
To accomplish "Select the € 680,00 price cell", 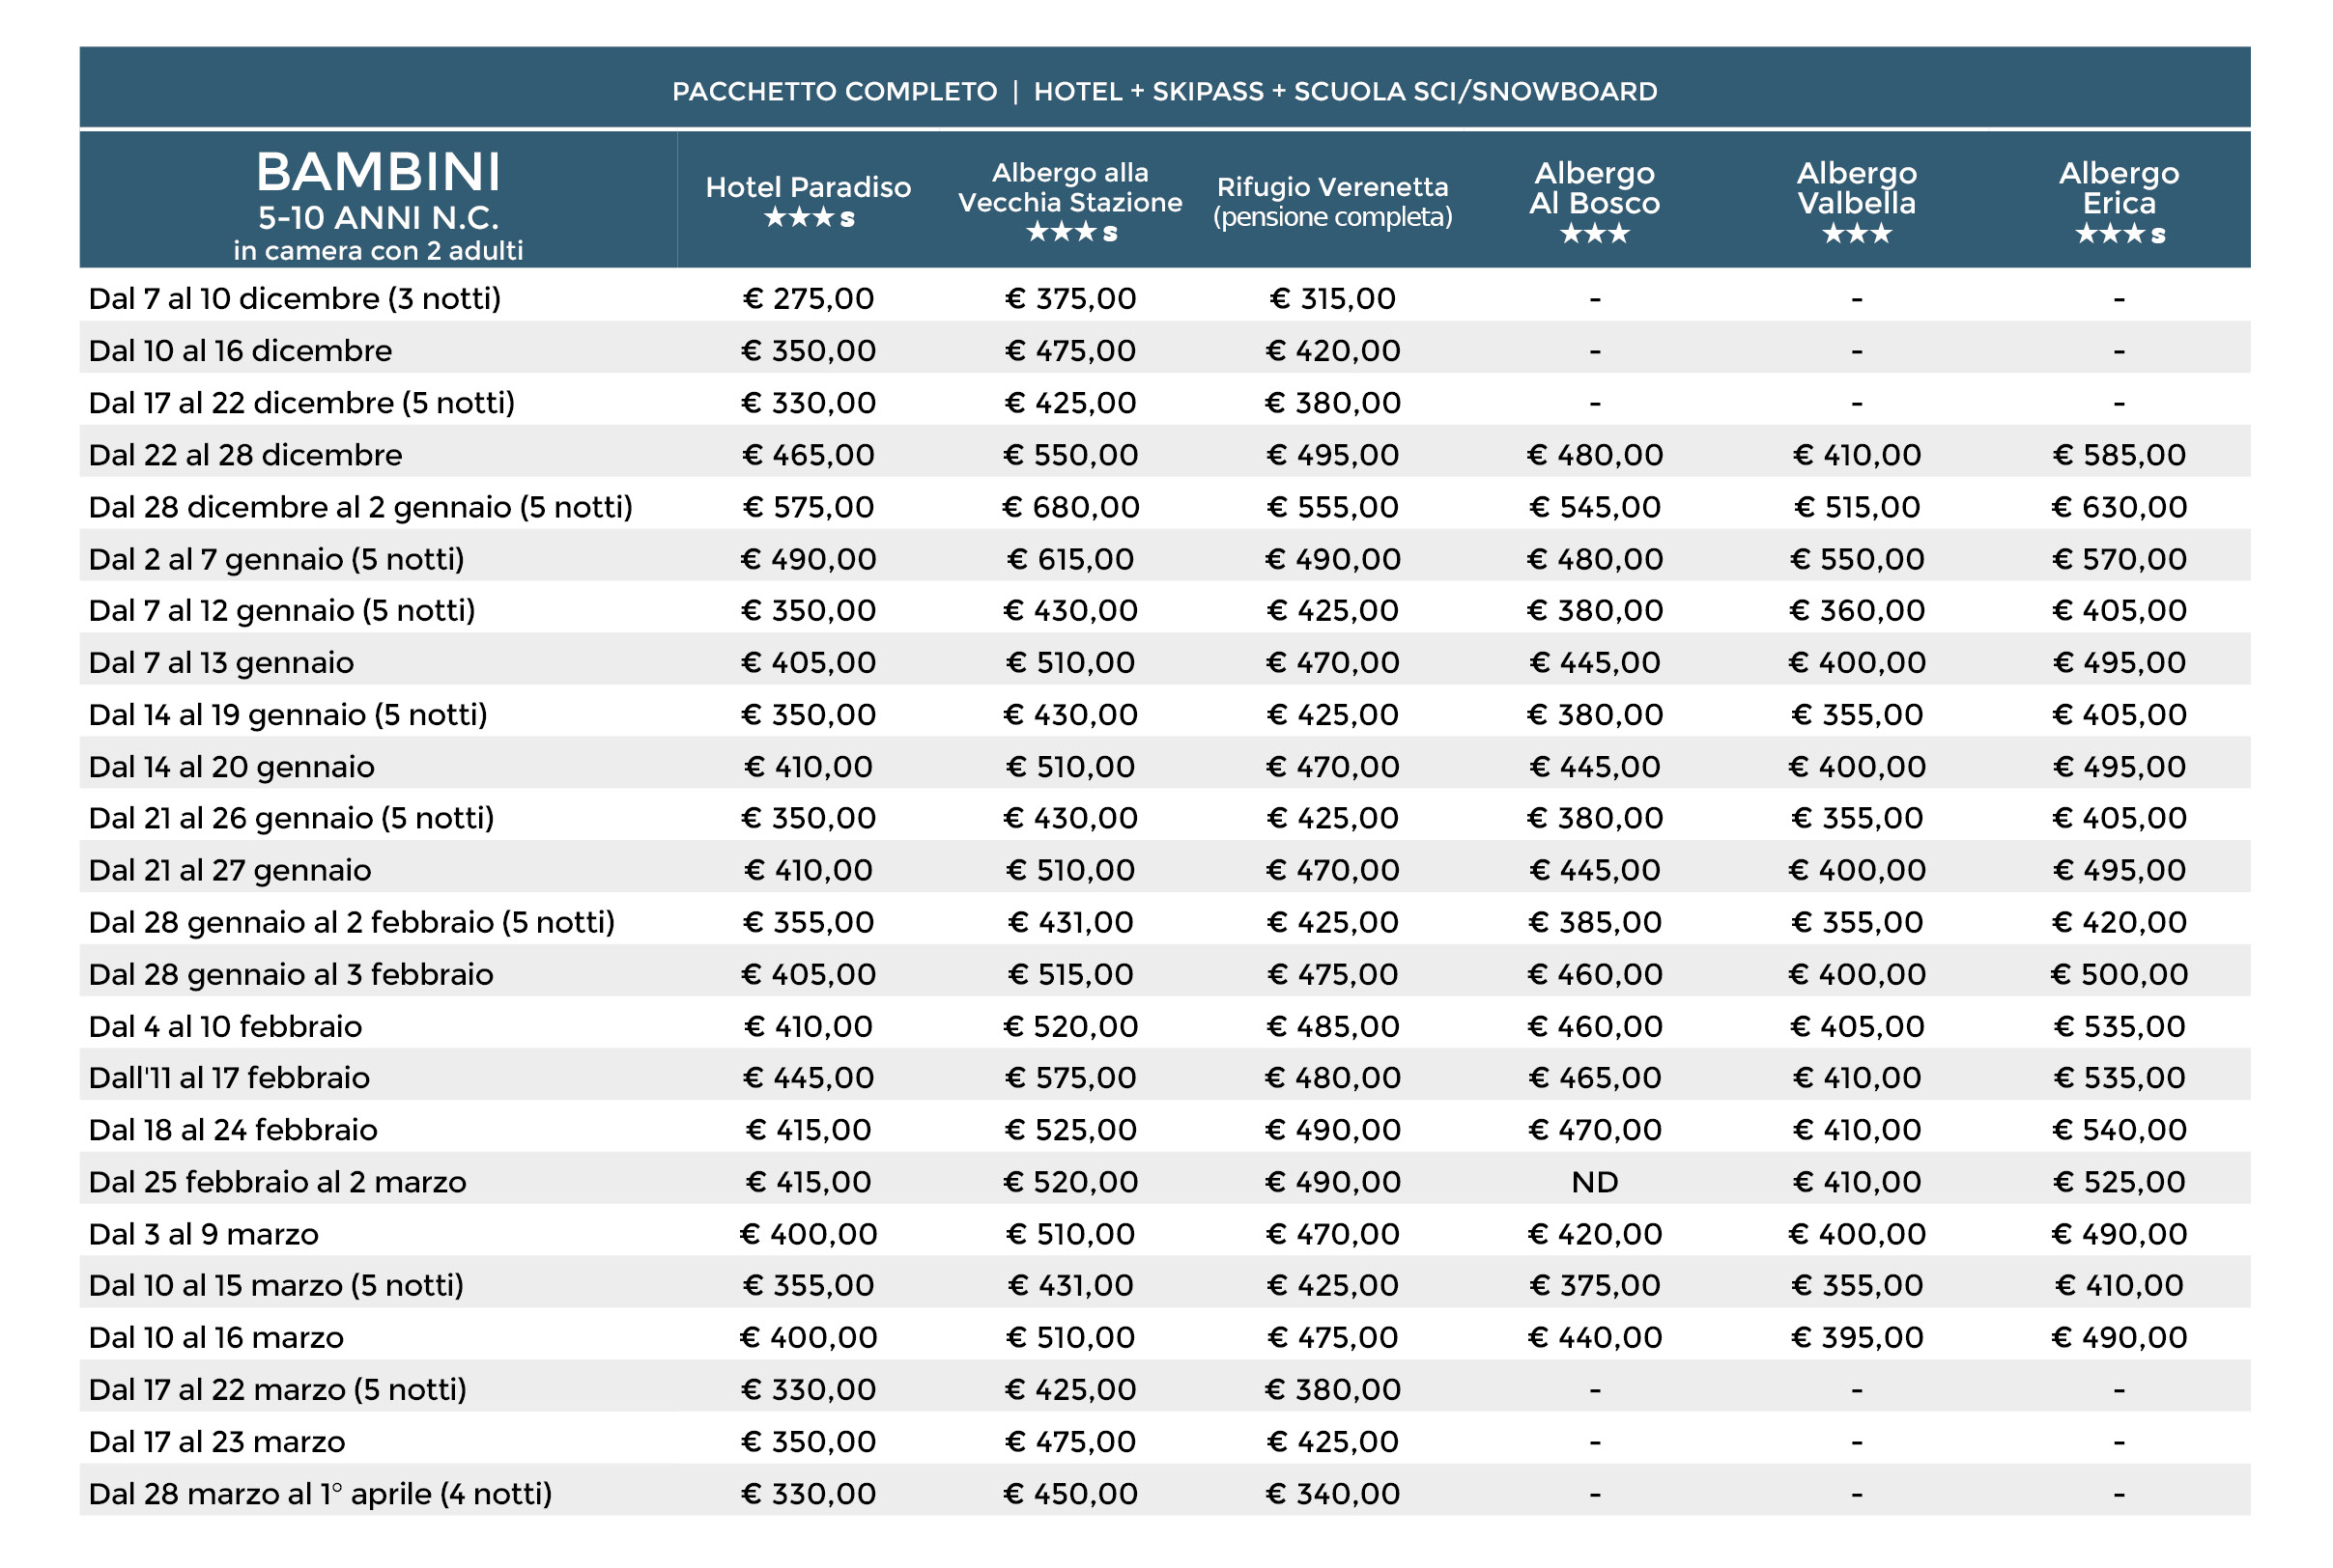I will (x=1070, y=507).
